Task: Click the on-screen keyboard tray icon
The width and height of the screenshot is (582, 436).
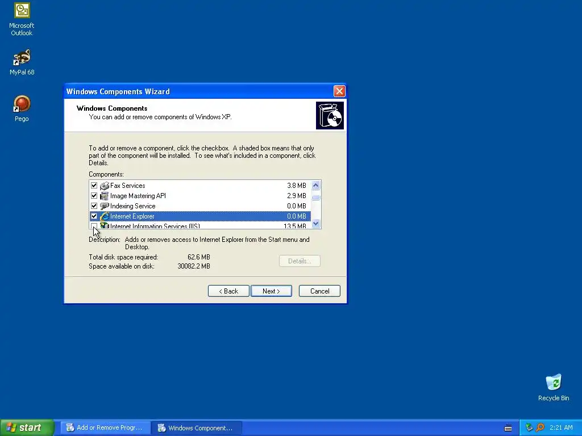Action: click(508, 428)
